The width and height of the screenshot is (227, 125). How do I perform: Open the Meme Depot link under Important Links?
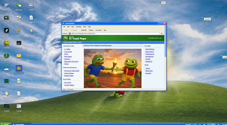[68, 57]
